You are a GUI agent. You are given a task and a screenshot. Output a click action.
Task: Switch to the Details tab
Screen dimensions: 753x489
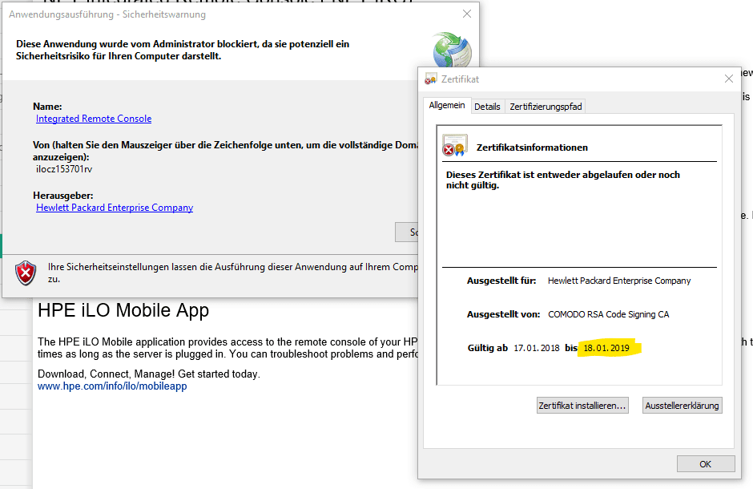pyautogui.click(x=487, y=107)
